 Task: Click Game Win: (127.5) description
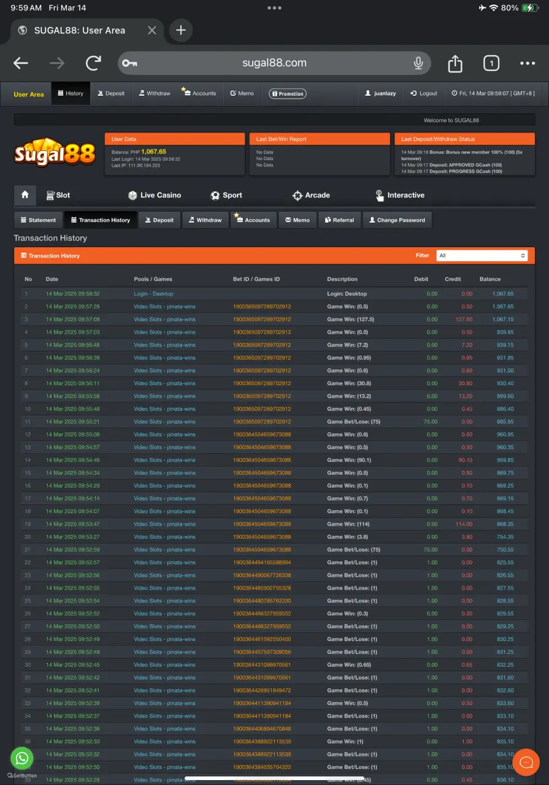click(x=350, y=320)
